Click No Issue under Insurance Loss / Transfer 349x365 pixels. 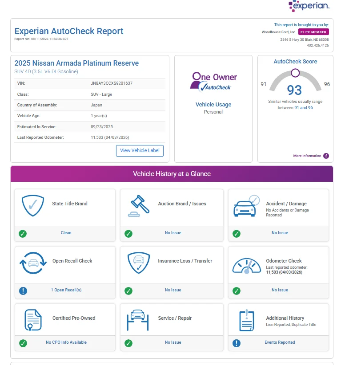(x=173, y=290)
